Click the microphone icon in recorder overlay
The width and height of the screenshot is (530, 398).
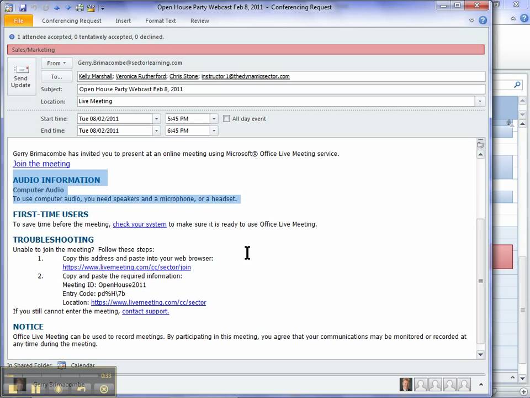coord(59,389)
